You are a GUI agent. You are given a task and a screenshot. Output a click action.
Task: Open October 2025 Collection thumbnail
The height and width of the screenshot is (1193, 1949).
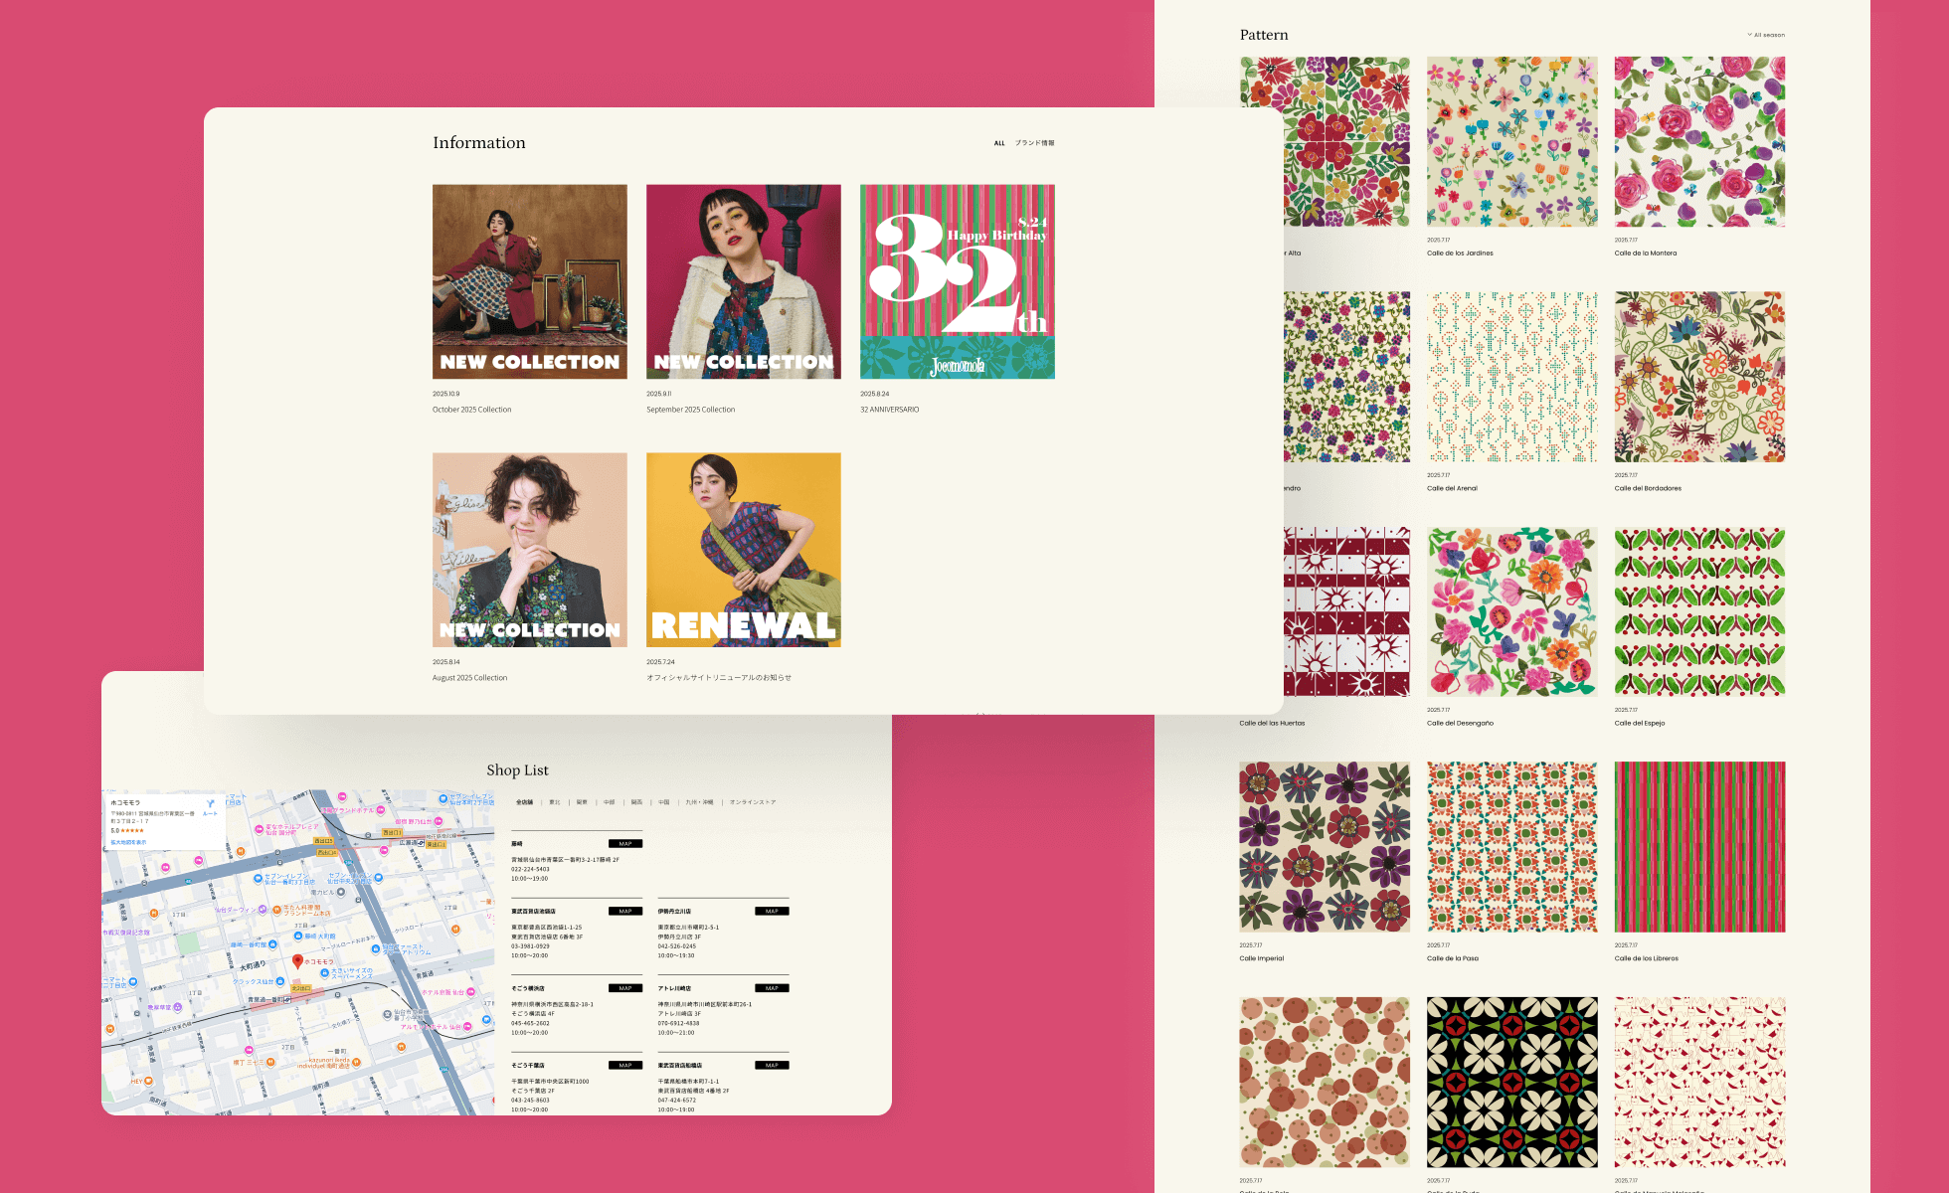point(530,281)
